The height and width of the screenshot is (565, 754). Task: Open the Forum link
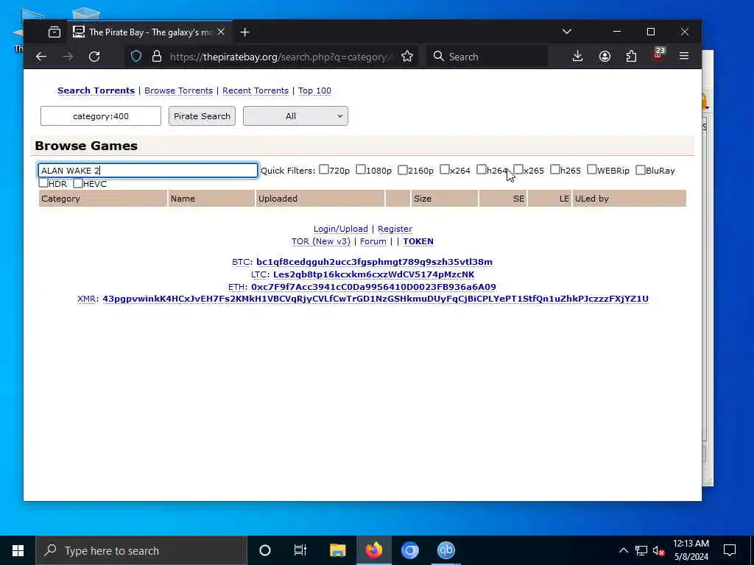point(373,241)
